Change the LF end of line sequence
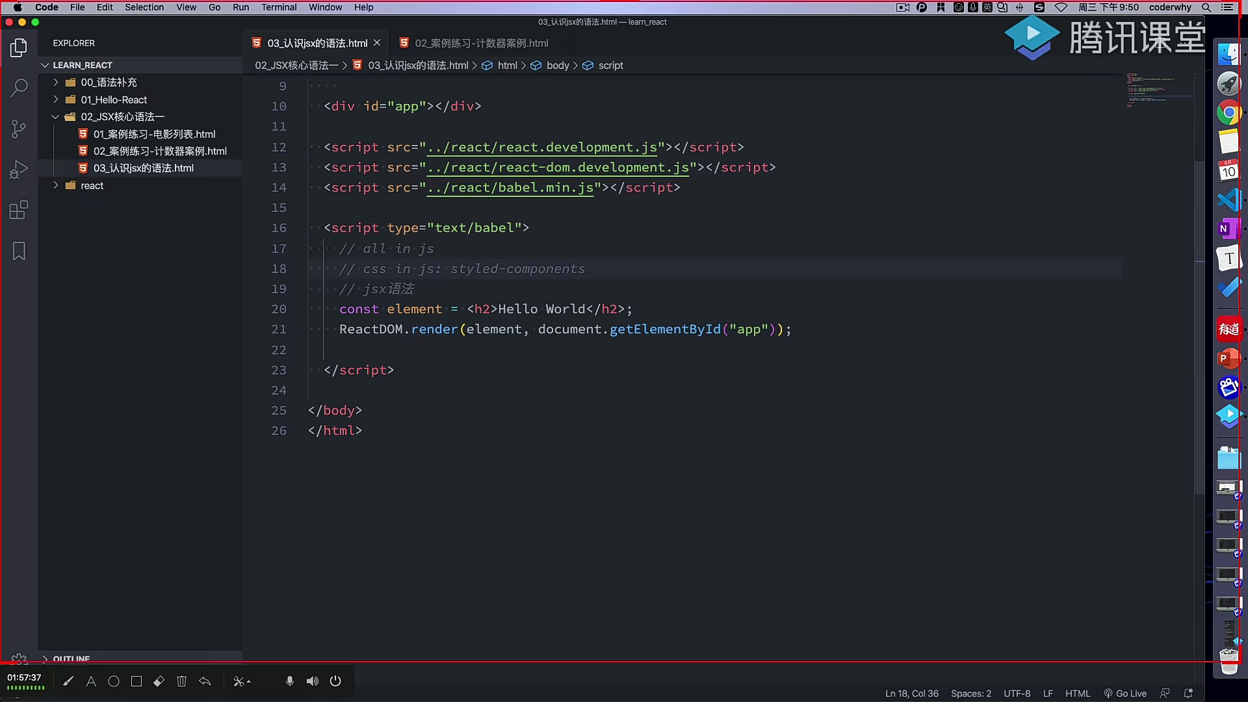 pos(1048,694)
